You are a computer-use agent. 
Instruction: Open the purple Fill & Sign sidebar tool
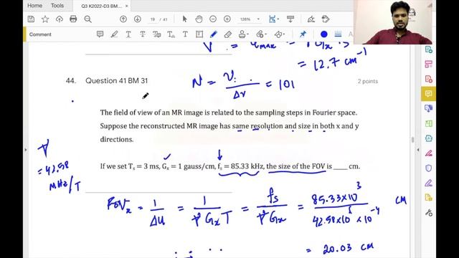pos(429,183)
